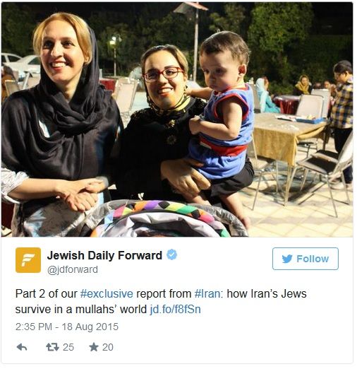Click the Twitter bird icon in Follow
The image size is (357, 369).
click(287, 259)
